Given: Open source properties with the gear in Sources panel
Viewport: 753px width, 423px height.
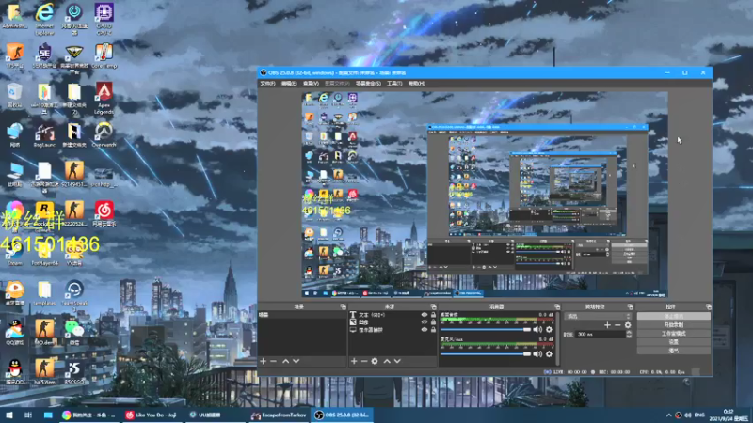Looking at the screenshot, I should tap(375, 361).
